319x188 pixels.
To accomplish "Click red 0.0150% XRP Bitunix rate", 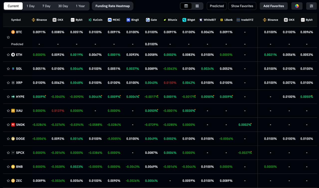I will pyautogui.click(x=170, y=82).
